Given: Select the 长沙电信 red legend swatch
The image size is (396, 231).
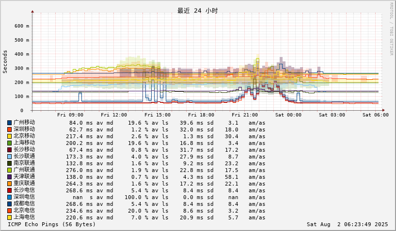Looking at the screenshot, I should pos(10,191).
